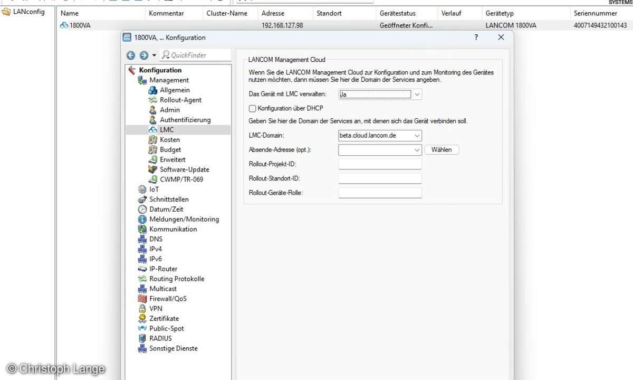Click the Admin user icon
This screenshot has width=633, height=380.
(153, 110)
